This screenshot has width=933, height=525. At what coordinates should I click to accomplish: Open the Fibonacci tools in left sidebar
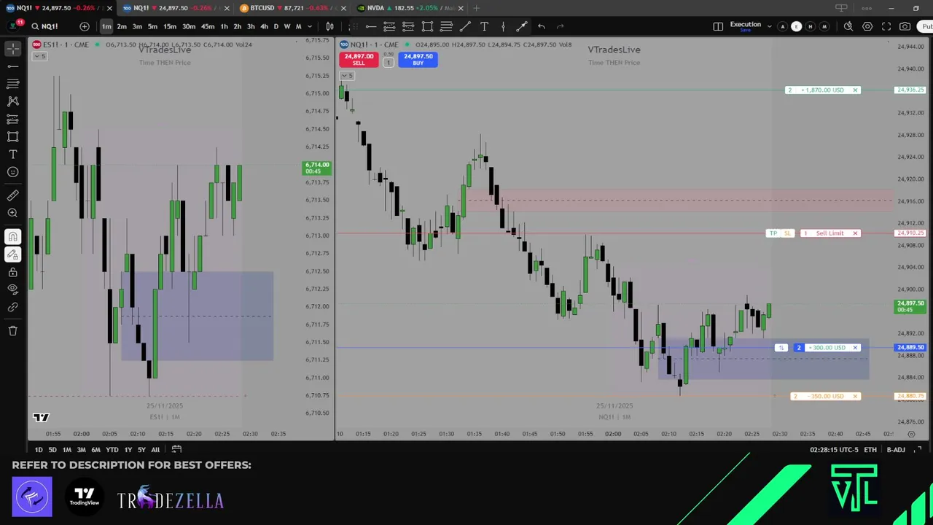(x=13, y=84)
